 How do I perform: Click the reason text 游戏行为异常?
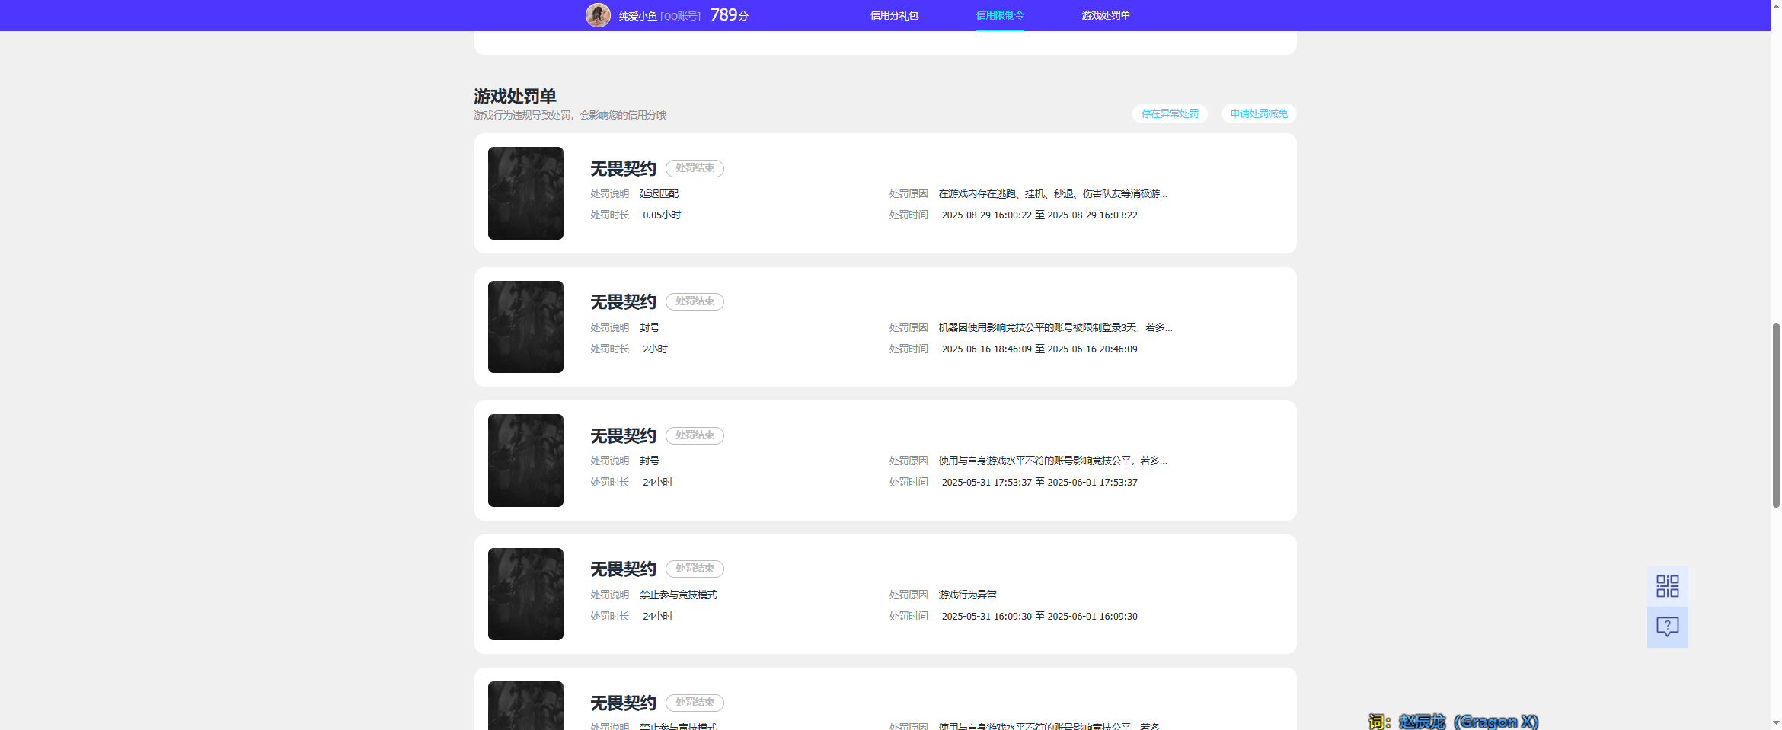pos(967,595)
